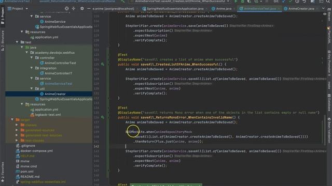The width and height of the screenshot is (332, 186).
Task: Roll back changes with the undo arrow icon
Action: 305,1
